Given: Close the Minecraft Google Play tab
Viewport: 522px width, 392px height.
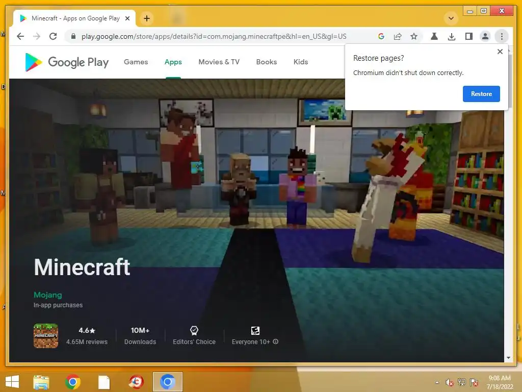Looking at the screenshot, I should tap(127, 18).
